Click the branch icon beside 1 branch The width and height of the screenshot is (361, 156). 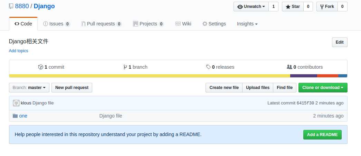pyautogui.click(x=125, y=67)
